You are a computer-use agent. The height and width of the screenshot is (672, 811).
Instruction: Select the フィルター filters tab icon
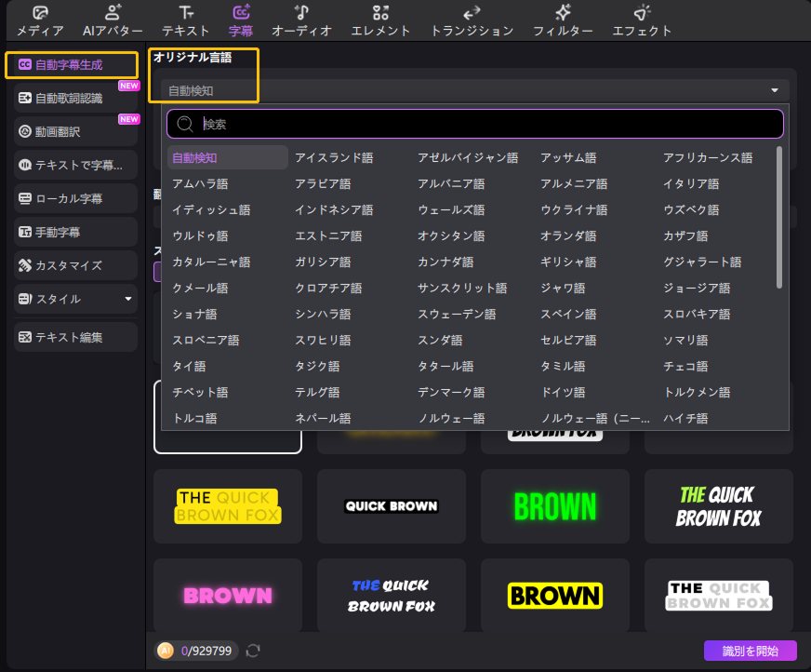pyautogui.click(x=563, y=13)
